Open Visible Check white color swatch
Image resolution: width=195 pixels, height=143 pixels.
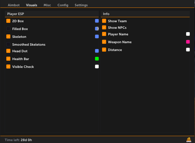97,66
